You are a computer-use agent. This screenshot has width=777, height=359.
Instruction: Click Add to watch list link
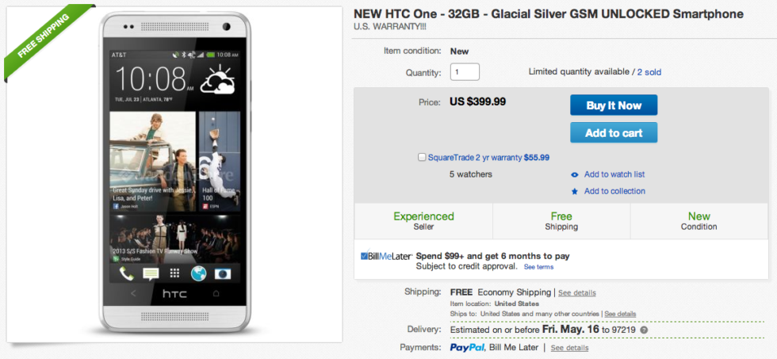pos(614,174)
